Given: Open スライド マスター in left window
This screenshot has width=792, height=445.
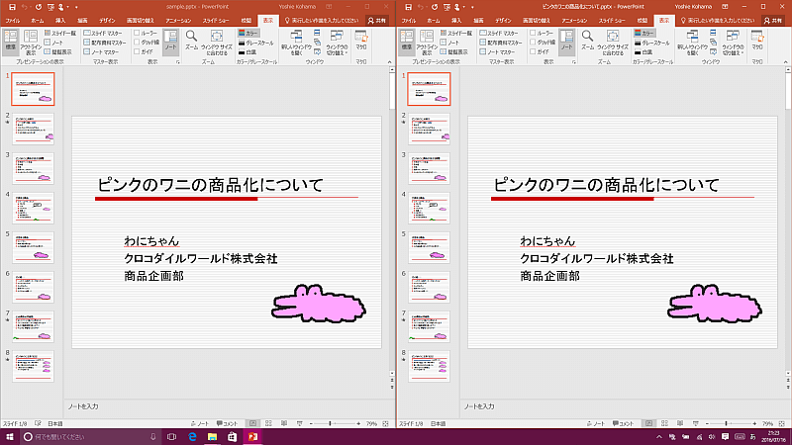Looking at the screenshot, I should (103, 33).
